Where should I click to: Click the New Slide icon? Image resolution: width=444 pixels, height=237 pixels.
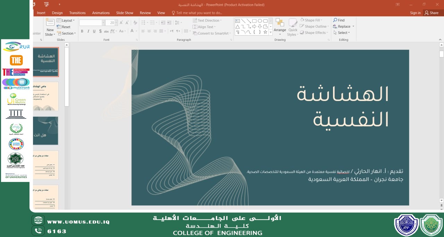pos(50,23)
